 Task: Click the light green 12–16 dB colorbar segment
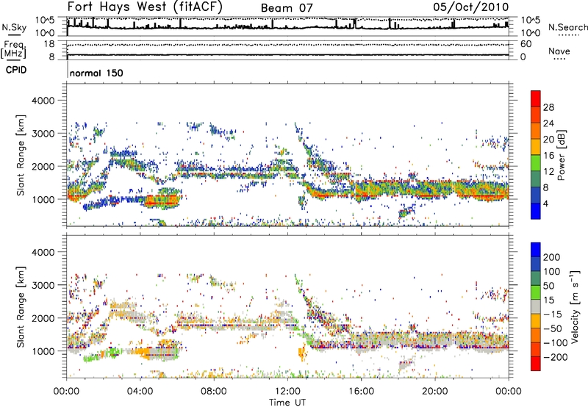[536, 163]
